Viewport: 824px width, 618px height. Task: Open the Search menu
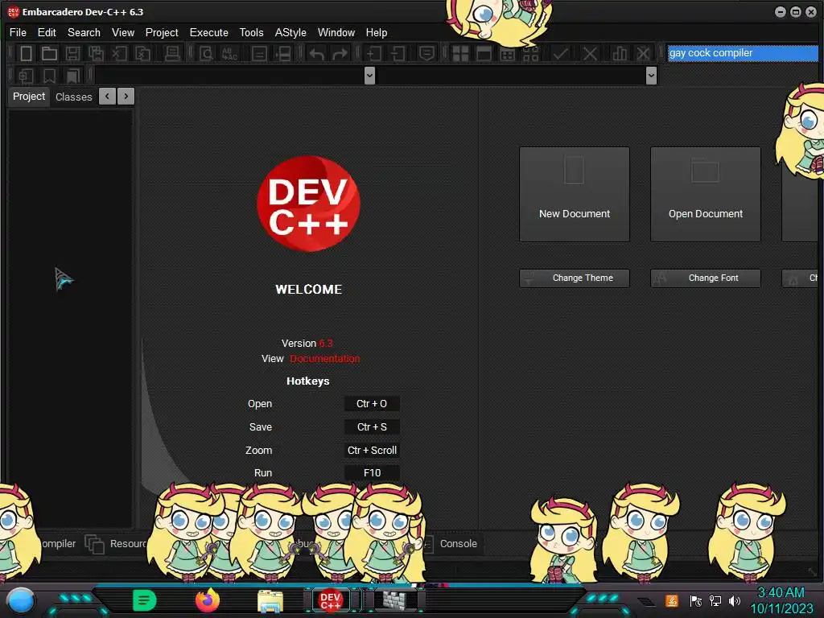coord(84,32)
